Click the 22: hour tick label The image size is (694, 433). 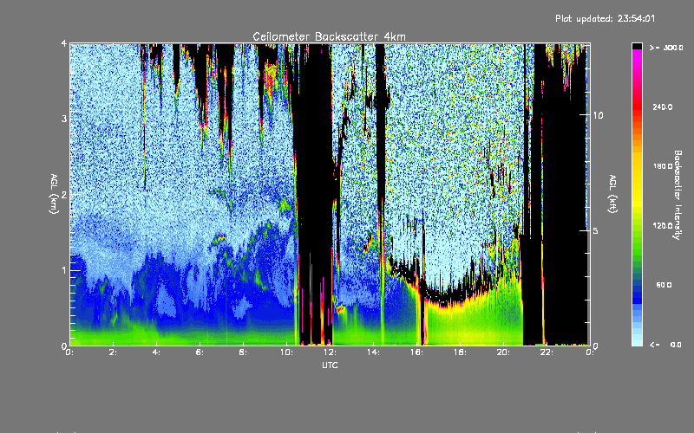point(547,352)
